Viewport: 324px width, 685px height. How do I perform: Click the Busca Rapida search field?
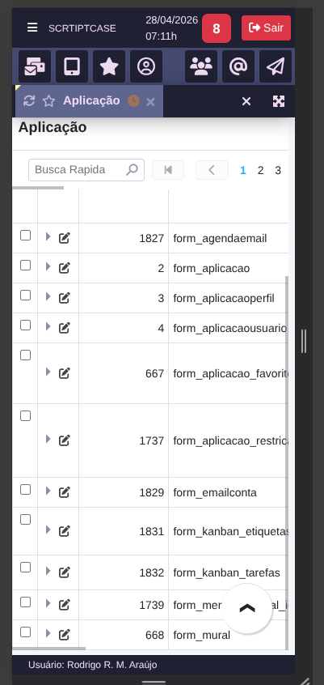(86, 170)
